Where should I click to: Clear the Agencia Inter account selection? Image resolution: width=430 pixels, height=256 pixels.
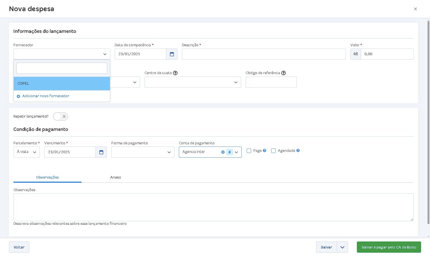(x=223, y=152)
